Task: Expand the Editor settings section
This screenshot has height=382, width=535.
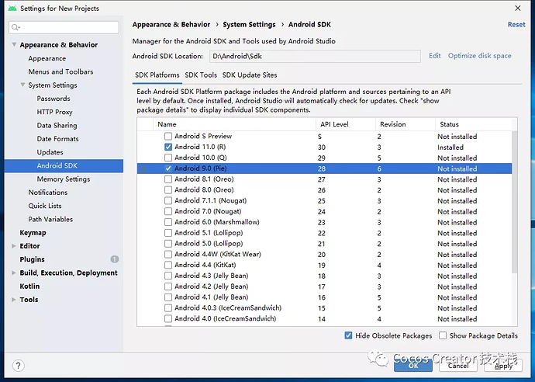Action: pyautogui.click(x=14, y=246)
